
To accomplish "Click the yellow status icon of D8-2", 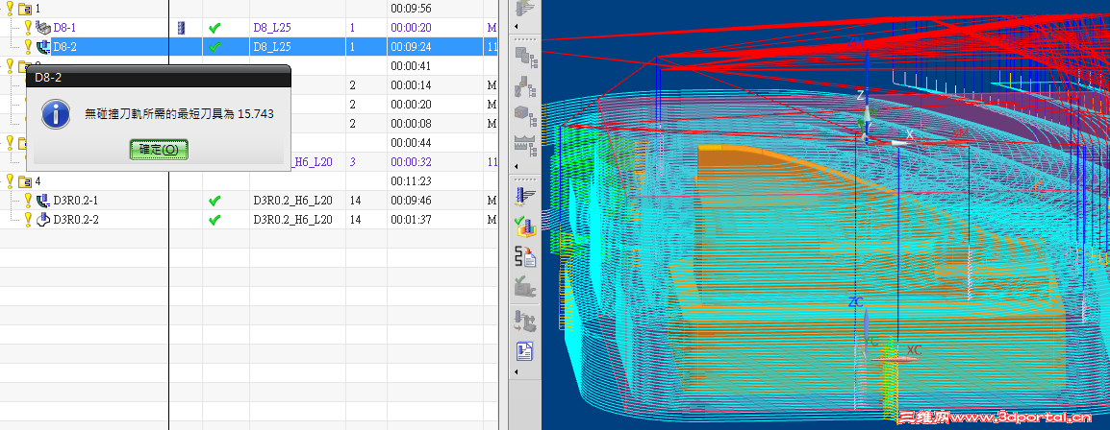I will pyautogui.click(x=28, y=47).
